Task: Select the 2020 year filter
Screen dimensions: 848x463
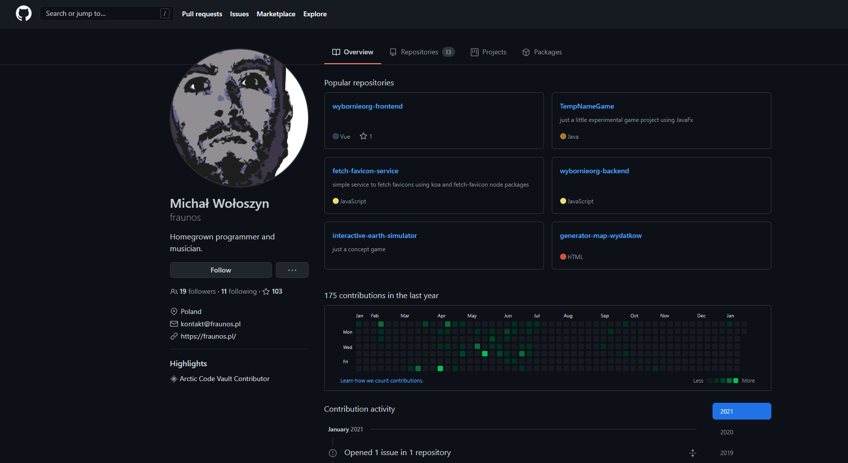Action: click(726, 432)
